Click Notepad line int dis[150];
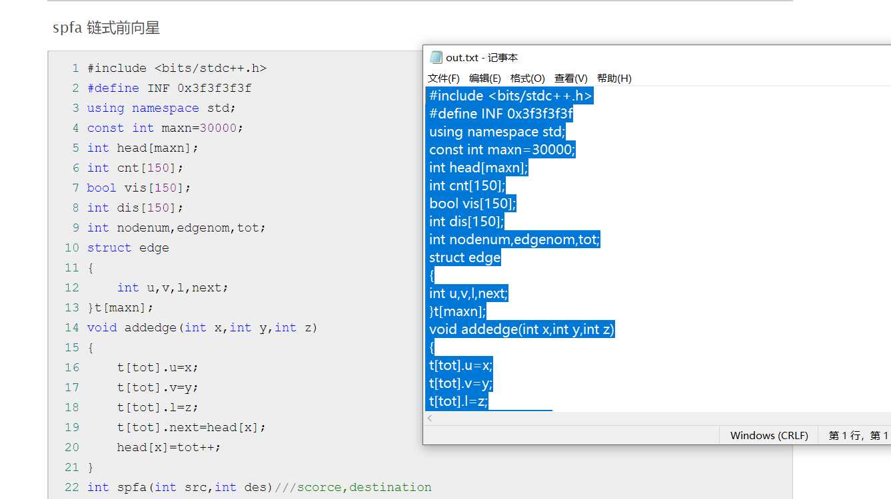This screenshot has width=891, height=499. click(466, 222)
